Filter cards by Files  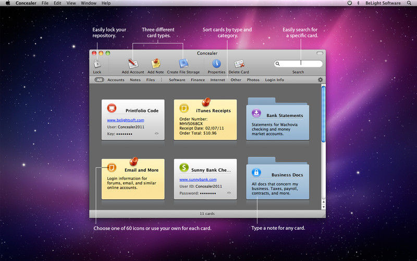151,80
